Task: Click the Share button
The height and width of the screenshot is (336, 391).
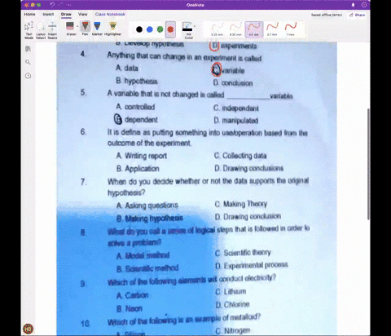Action: click(x=358, y=15)
